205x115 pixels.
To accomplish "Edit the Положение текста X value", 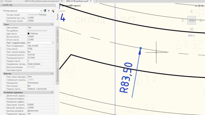I will coord(40,55).
